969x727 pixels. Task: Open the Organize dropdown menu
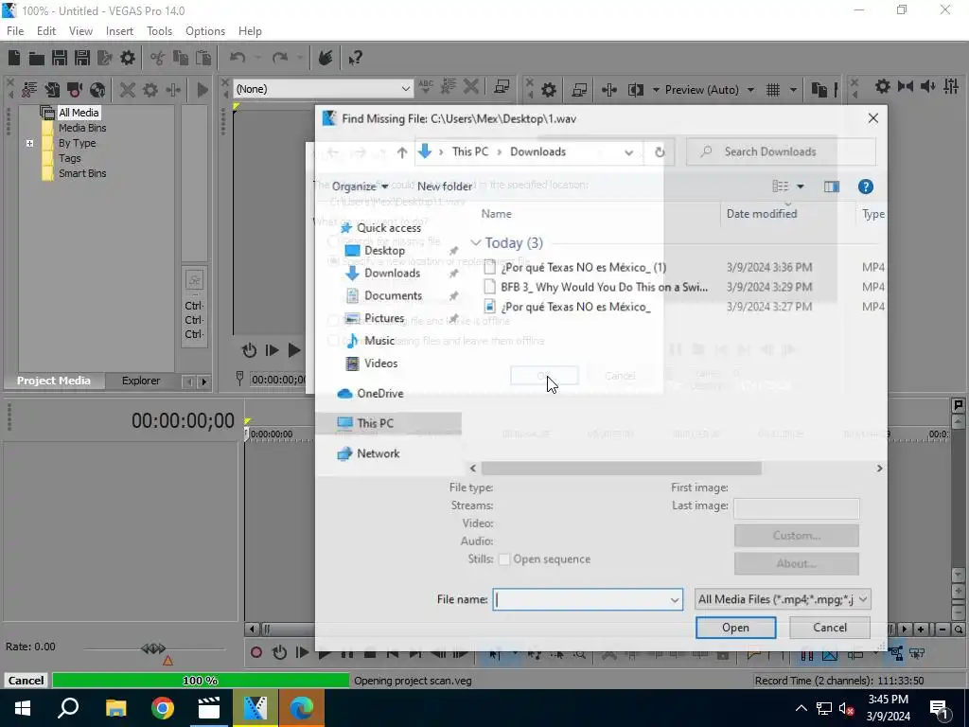360,186
